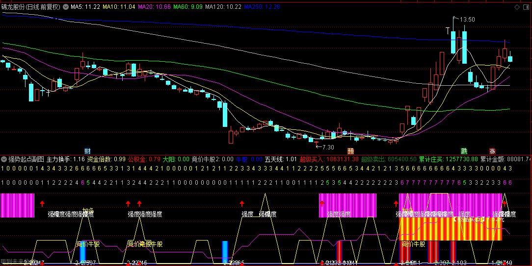Click the diamond marker icon at top right
This screenshot has height=266, width=532.
pyautogui.click(x=517, y=7)
